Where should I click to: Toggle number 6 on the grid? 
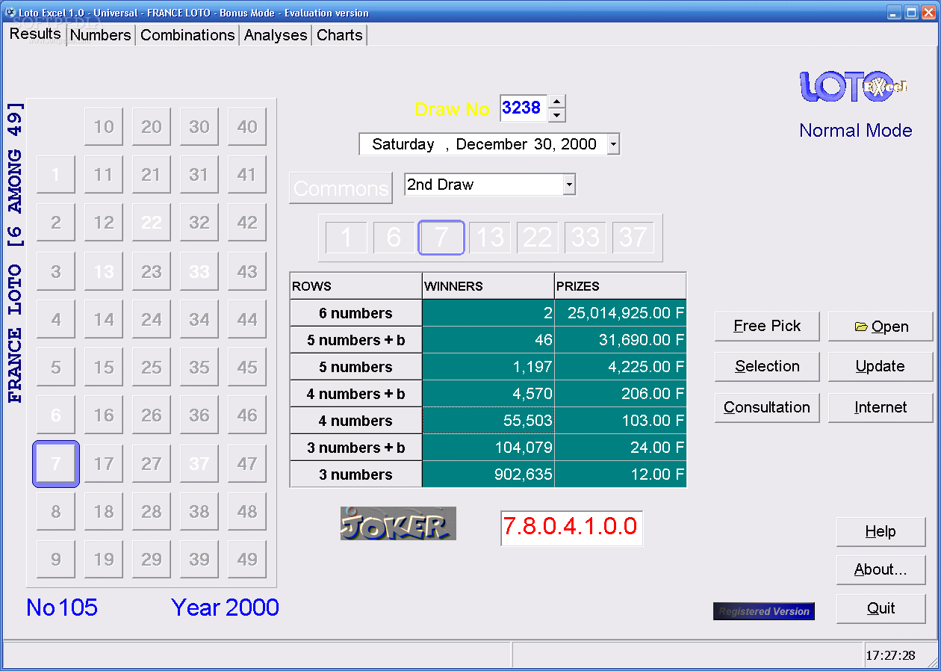(56, 415)
